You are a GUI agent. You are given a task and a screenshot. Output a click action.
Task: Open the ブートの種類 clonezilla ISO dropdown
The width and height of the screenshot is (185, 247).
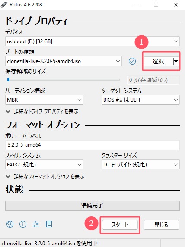click(x=64, y=61)
